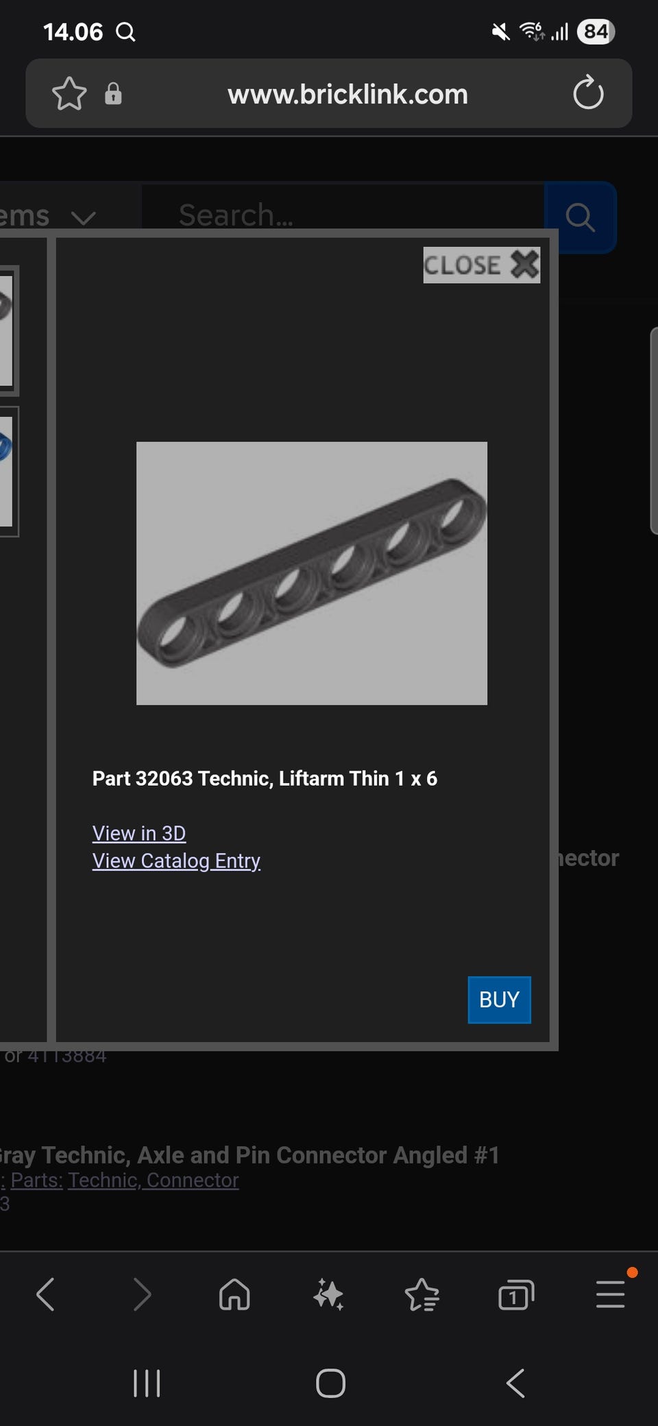Image resolution: width=658 pixels, height=1426 pixels.
Task: Close the part preview popup
Action: [482, 265]
